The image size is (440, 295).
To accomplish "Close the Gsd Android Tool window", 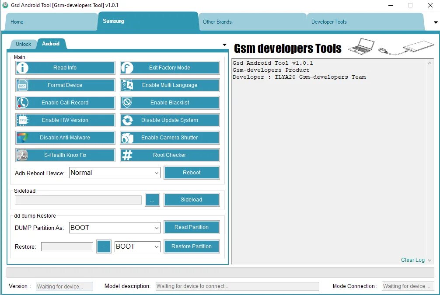I will coord(430,5).
